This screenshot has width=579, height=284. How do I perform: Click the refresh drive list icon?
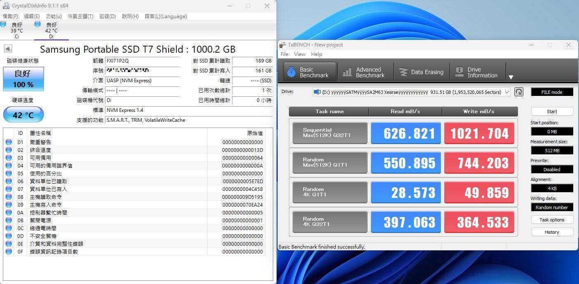pos(519,92)
